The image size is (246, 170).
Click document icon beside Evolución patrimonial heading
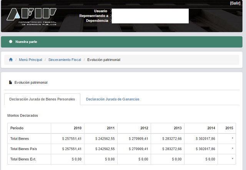click(x=10, y=83)
